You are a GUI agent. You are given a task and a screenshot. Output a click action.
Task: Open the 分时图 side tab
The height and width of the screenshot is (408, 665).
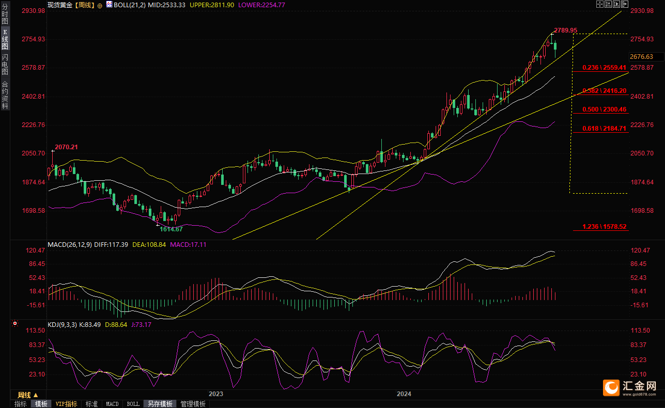[x=5, y=14]
